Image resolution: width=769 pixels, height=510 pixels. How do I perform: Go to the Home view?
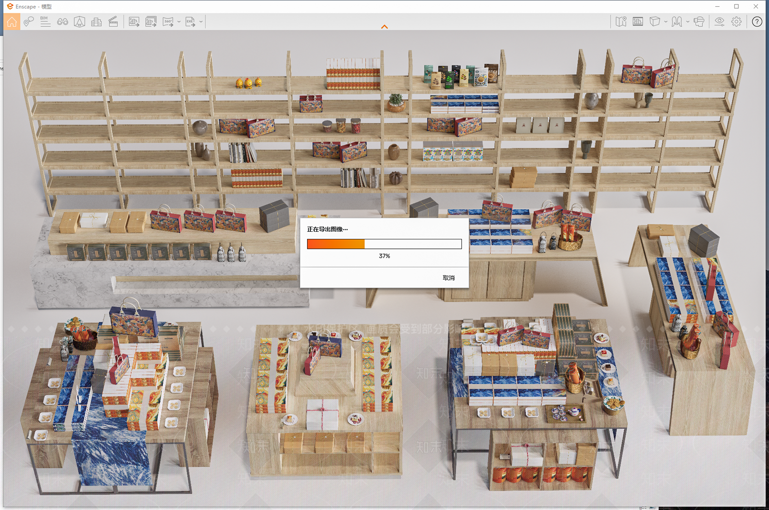[12, 22]
